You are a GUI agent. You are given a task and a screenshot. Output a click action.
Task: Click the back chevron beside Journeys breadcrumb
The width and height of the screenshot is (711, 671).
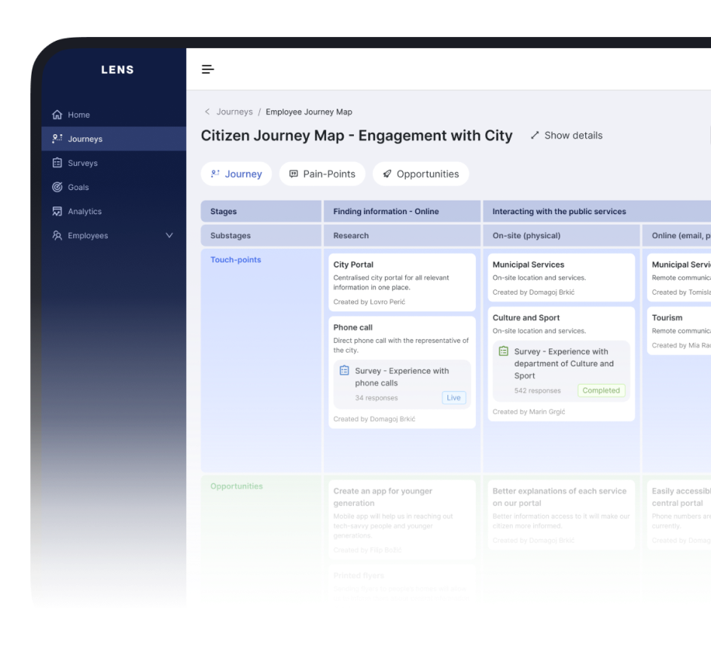207,112
